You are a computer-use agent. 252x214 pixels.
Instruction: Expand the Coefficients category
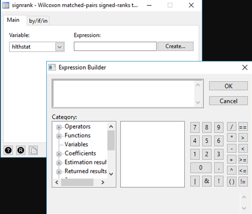(59, 154)
